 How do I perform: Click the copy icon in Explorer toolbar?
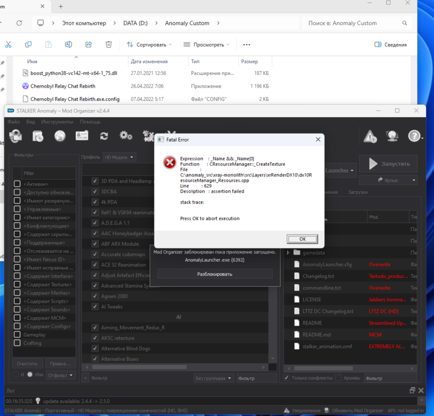28,44
